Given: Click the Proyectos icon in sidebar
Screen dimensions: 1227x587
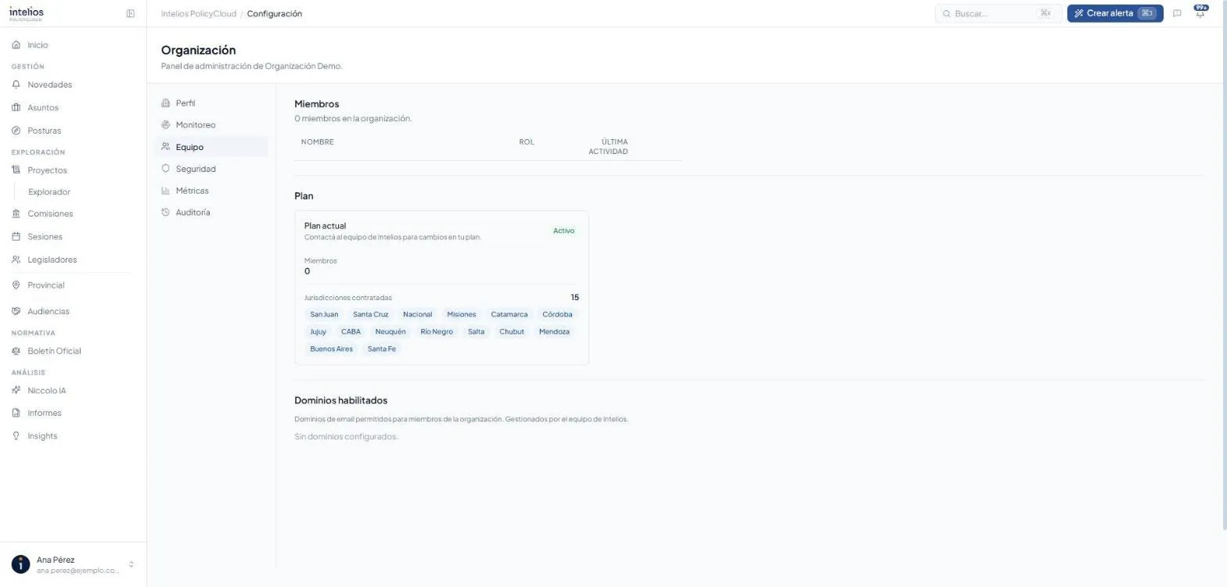Looking at the screenshot, I should click(16, 170).
